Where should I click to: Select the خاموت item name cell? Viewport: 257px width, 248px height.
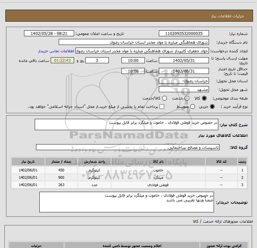click(158, 170)
